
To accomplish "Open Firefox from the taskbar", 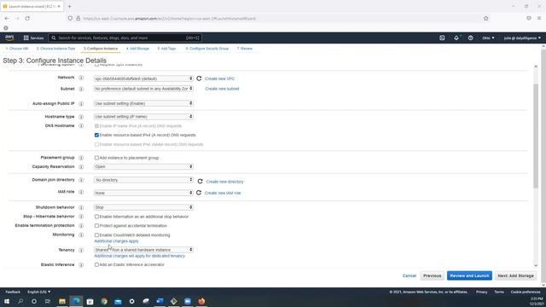I will coord(201,301).
